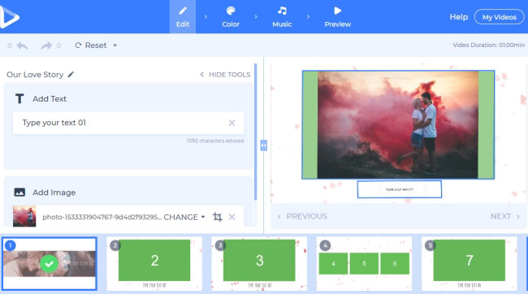Screen dimensions: 528x294
Task: Click the panel splitter handle icon
Action: [x=264, y=145]
